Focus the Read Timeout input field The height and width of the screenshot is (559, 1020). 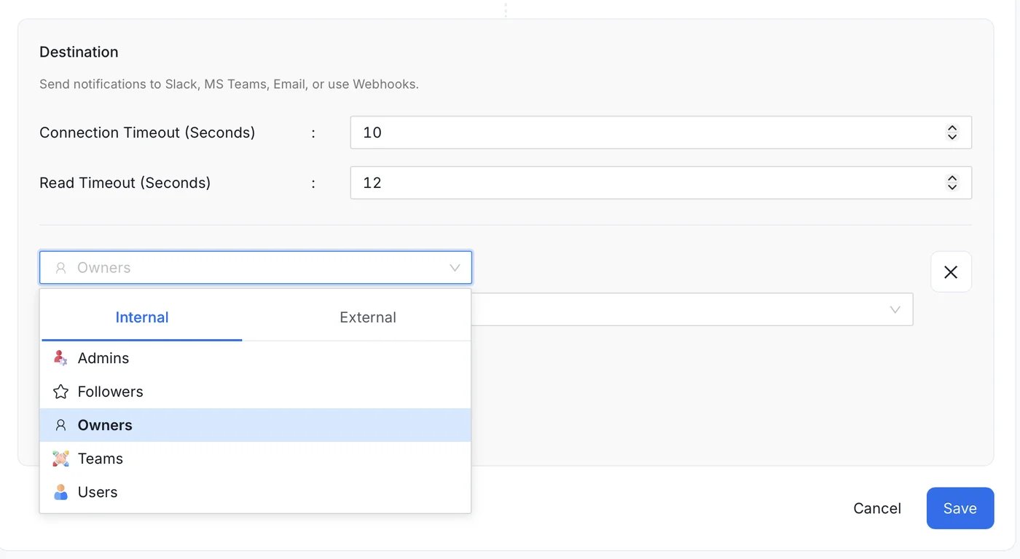click(x=661, y=183)
